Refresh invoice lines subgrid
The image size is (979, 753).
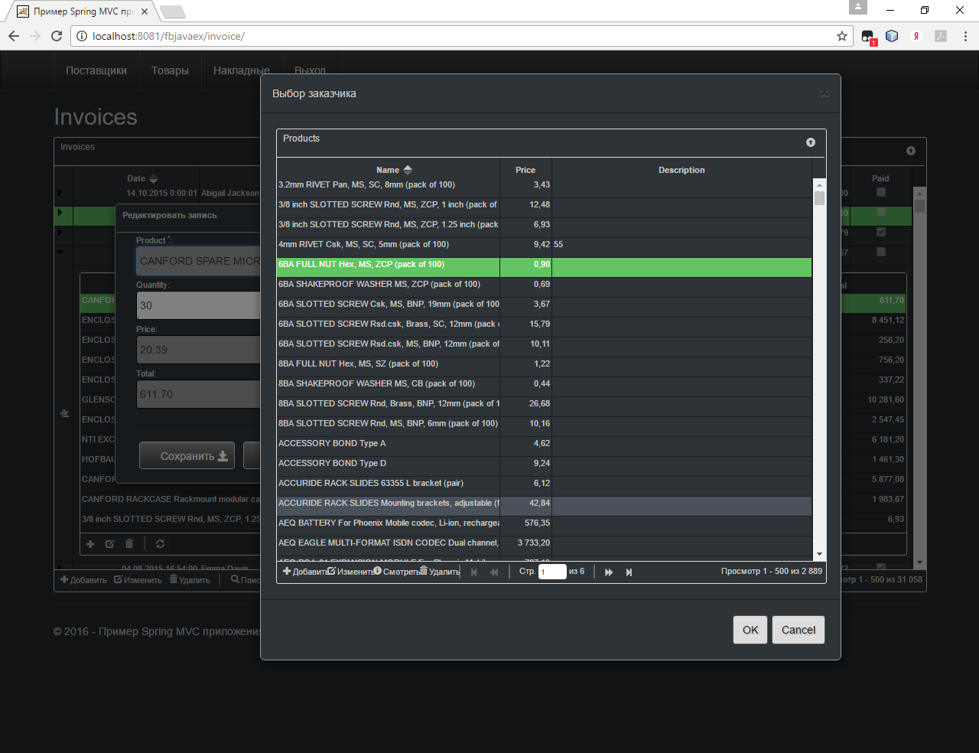tap(160, 544)
